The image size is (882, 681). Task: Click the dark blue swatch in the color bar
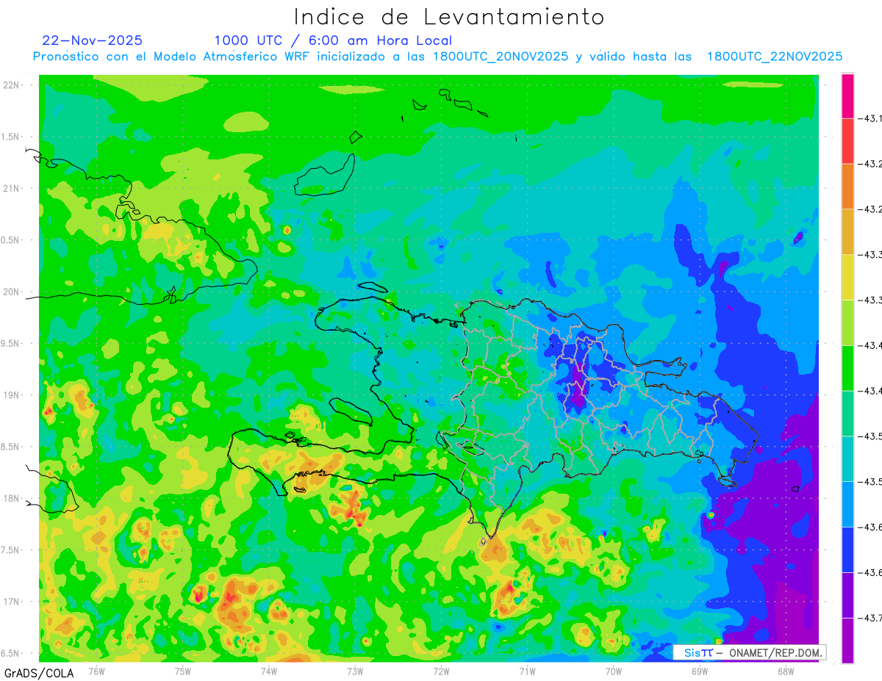[847, 550]
